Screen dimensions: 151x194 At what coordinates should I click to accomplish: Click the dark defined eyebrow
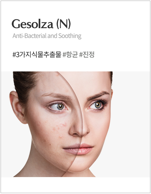point(98,95)
